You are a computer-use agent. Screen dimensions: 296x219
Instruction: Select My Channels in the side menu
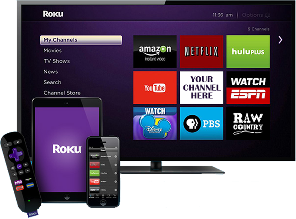(x=81, y=40)
